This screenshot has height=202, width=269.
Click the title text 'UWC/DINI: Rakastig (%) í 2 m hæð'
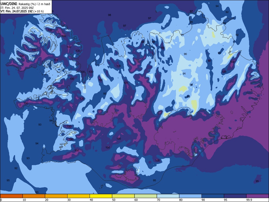25,4
